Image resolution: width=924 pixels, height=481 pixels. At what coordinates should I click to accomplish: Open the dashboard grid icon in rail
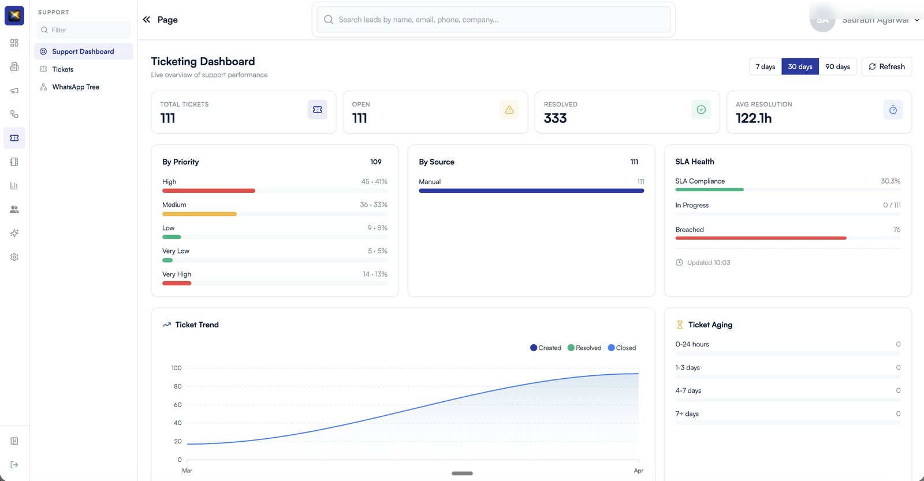[x=14, y=43]
